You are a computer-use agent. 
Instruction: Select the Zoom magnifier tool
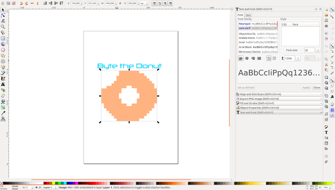click(x=3, y=27)
